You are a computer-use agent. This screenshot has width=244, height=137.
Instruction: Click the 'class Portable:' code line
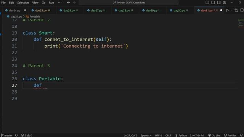point(43,79)
